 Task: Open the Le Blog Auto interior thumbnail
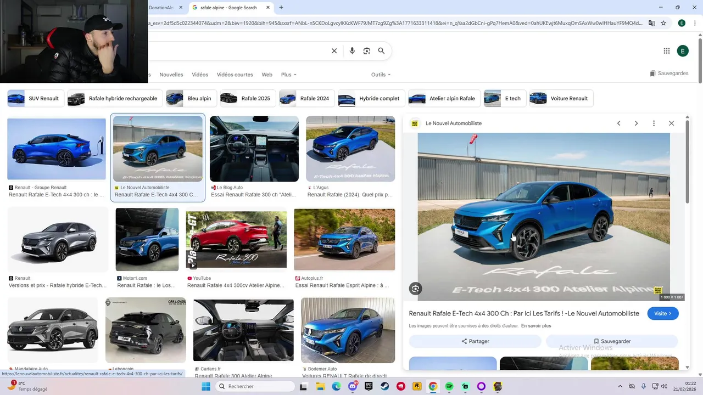pyautogui.click(x=254, y=149)
